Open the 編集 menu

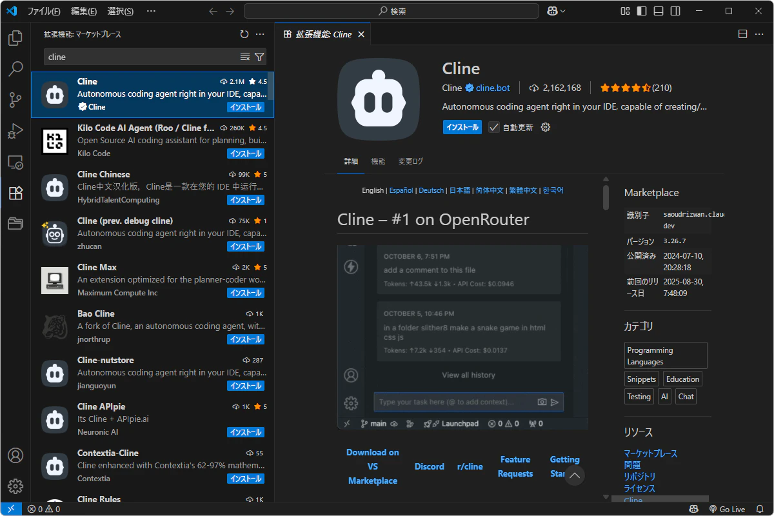click(x=84, y=11)
